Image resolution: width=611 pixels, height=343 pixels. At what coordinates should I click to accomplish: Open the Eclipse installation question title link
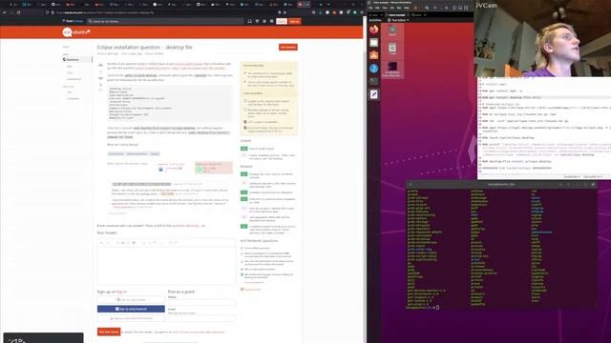[144, 47]
